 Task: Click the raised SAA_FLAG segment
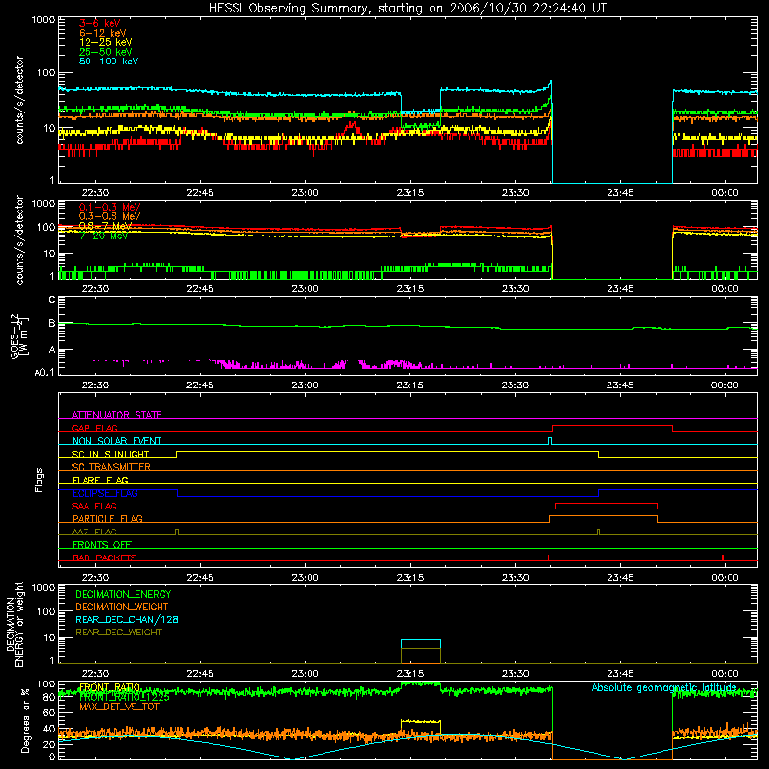tap(607, 504)
